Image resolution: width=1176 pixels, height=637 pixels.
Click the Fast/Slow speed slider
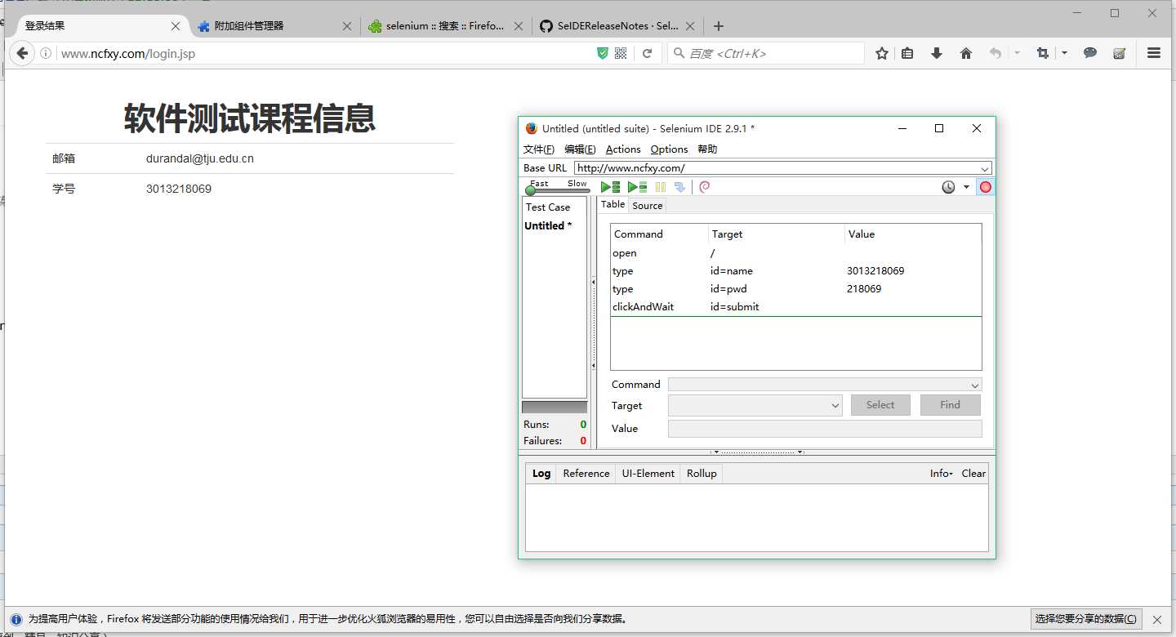click(x=557, y=190)
